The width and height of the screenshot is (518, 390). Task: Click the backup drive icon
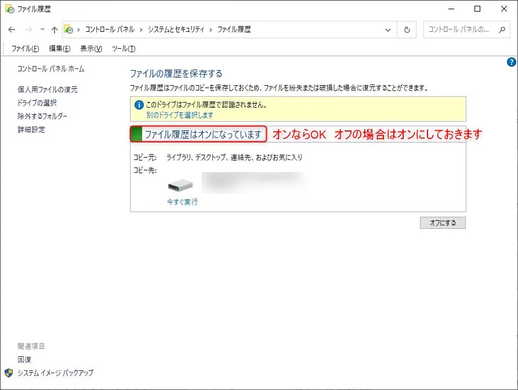click(x=180, y=185)
